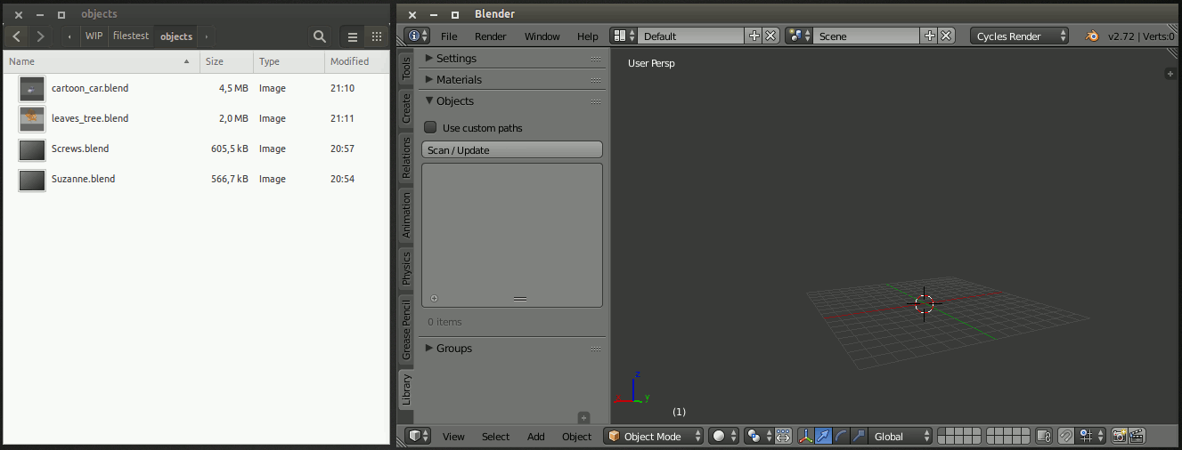This screenshot has height=450, width=1182.
Task: Toggle manipulate center points icon
Action: (x=784, y=436)
